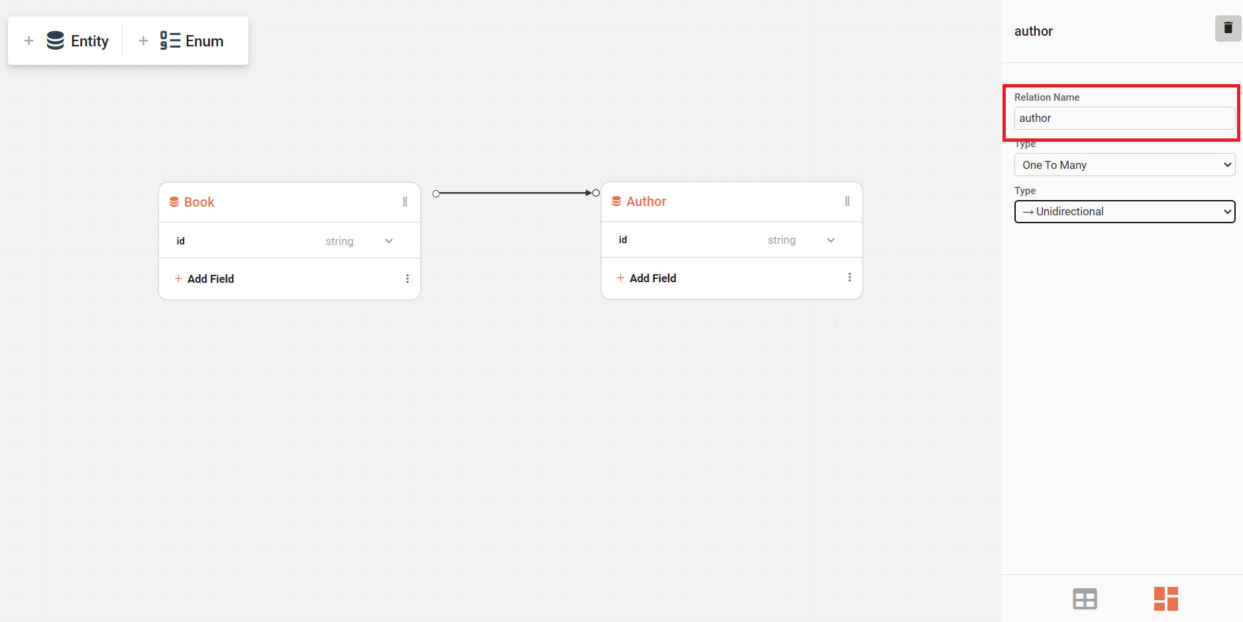The image size is (1243, 622).
Task: Switch to the orange dashboard layout icon
Action: [x=1165, y=599]
